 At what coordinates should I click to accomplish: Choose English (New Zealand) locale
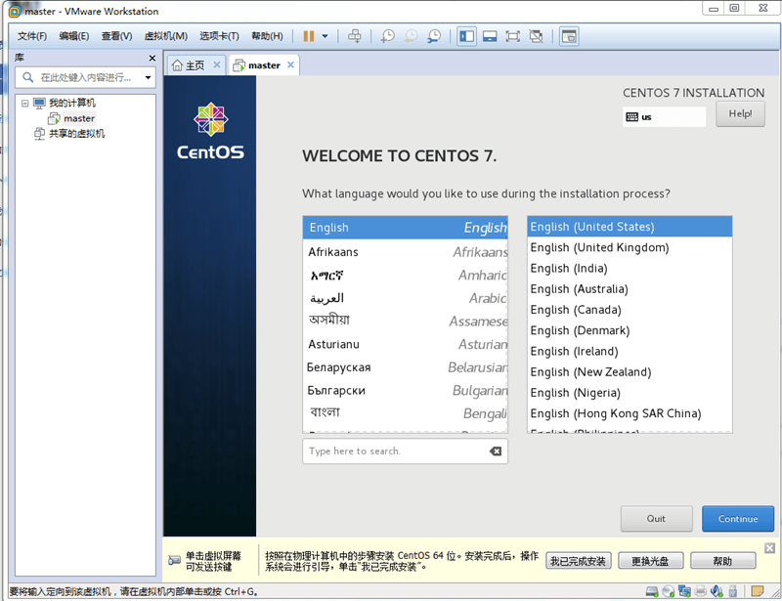(630, 372)
